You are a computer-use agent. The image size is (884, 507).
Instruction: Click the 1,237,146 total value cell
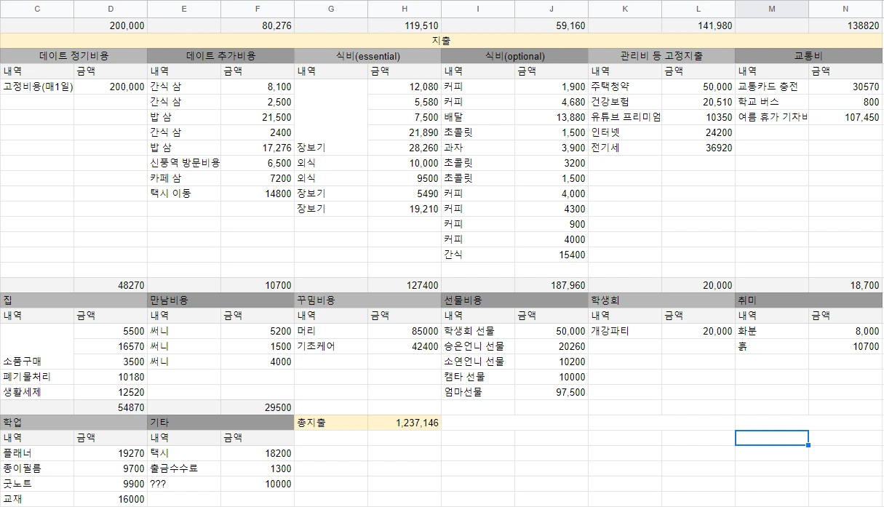[x=405, y=422]
